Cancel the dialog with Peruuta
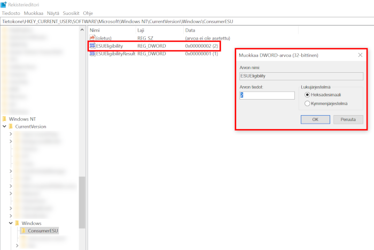The image size is (374, 250). (348, 119)
